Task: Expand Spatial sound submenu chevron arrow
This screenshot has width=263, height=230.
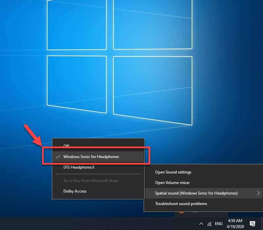Action: point(258,193)
